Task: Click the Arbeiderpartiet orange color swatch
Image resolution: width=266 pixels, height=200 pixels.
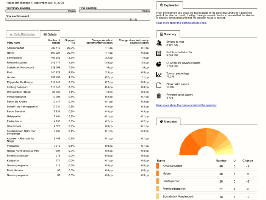Action: [x=158, y=166]
